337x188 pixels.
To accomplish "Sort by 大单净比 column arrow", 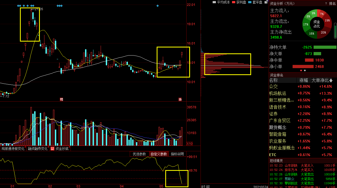I will pos(331,80).
